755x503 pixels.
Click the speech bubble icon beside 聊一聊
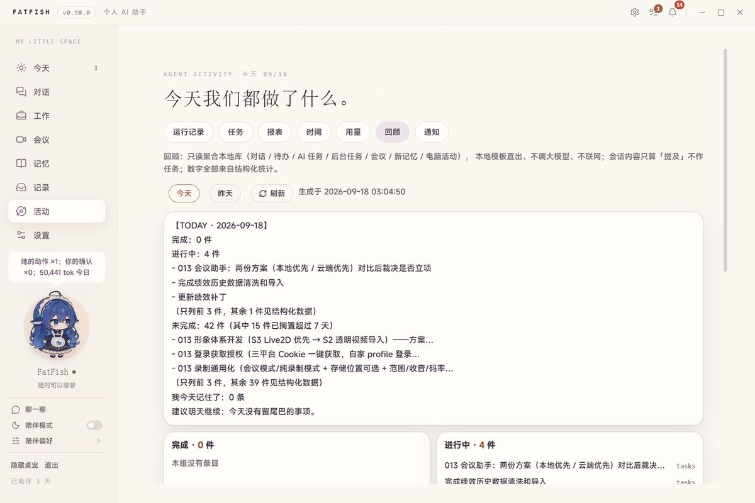tap(16, 409)
